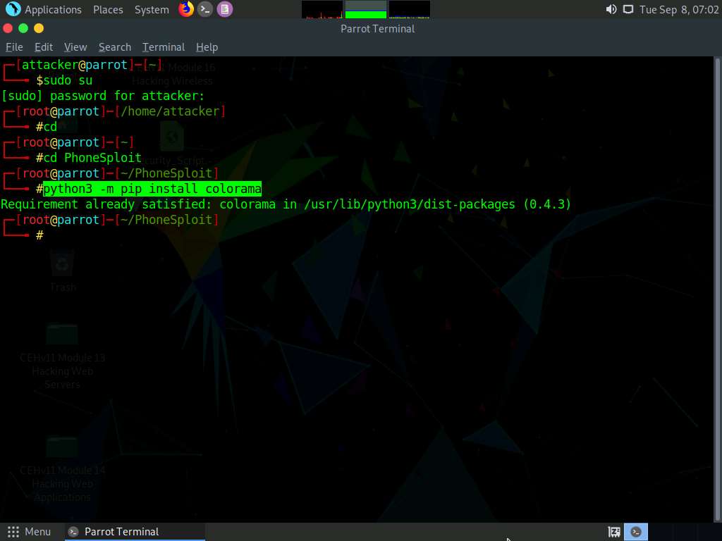722x541 pixels.
Task: Click the CPU usage monitor graph
Action: click(x=322, y=9)
